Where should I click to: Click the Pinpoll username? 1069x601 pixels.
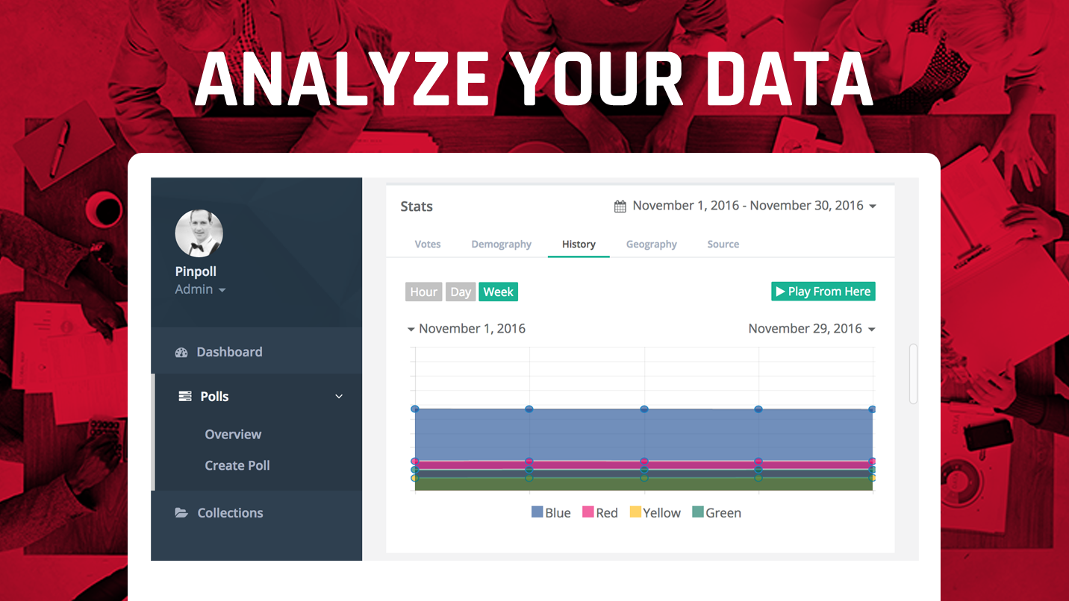[196, 271]
